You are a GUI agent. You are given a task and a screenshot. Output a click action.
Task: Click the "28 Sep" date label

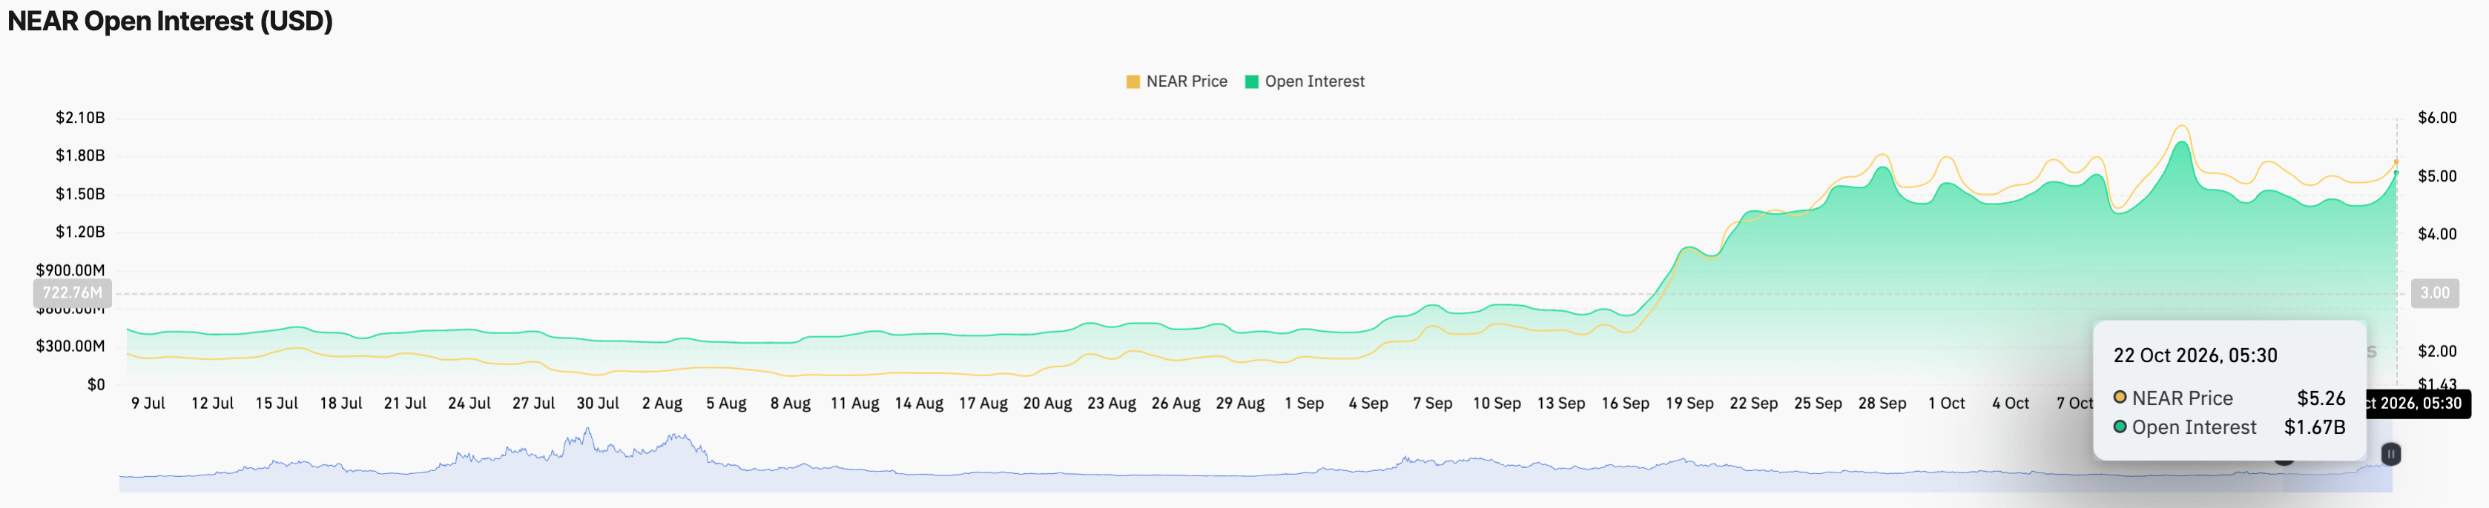tap(1882, 403)
